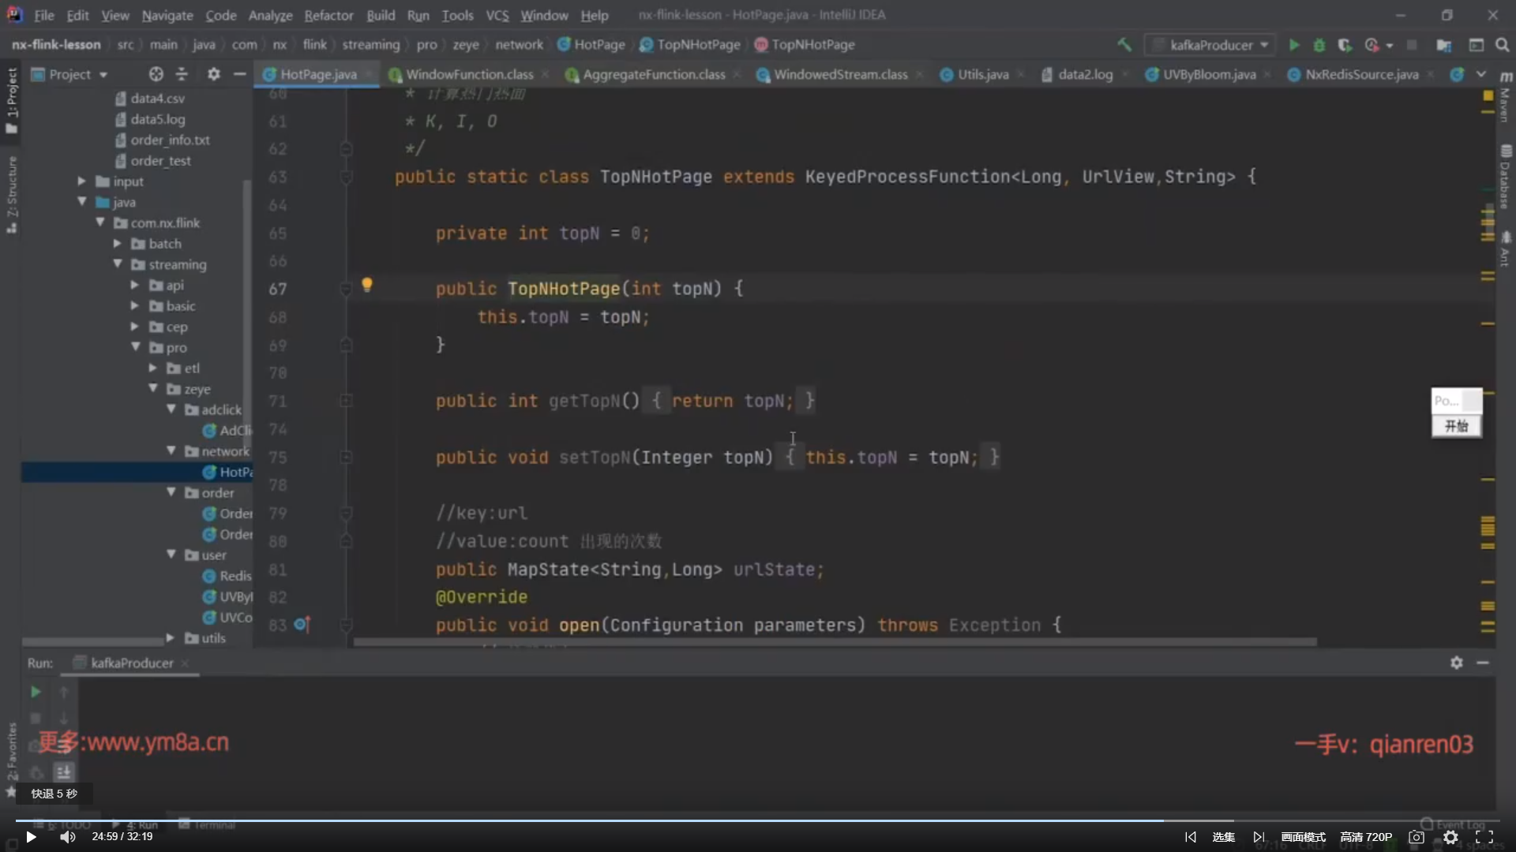Collapse the streaming package folder
The image size is (1516, 852).
(118, 264)
